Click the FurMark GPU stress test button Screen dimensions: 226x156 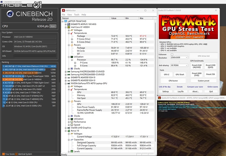click(x=203, y=56)
